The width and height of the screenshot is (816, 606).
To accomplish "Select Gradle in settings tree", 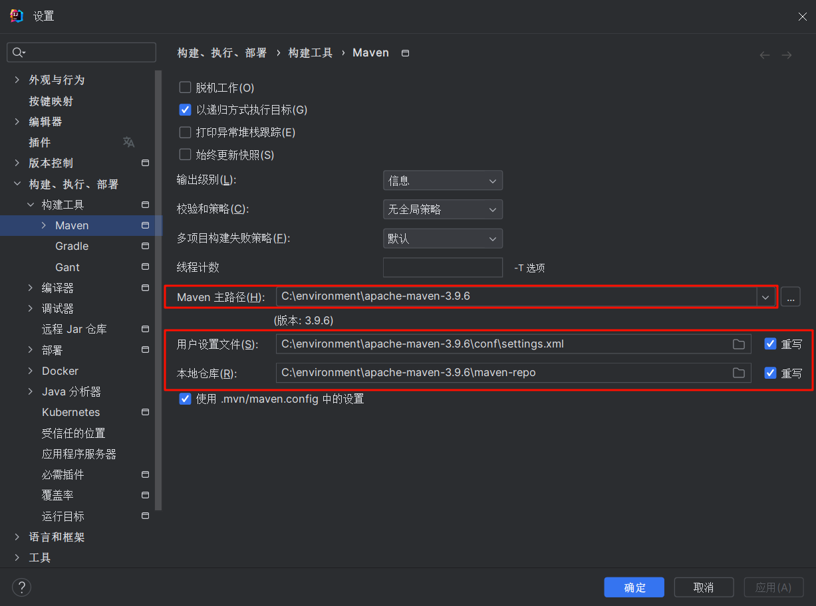I will [72, 246].
